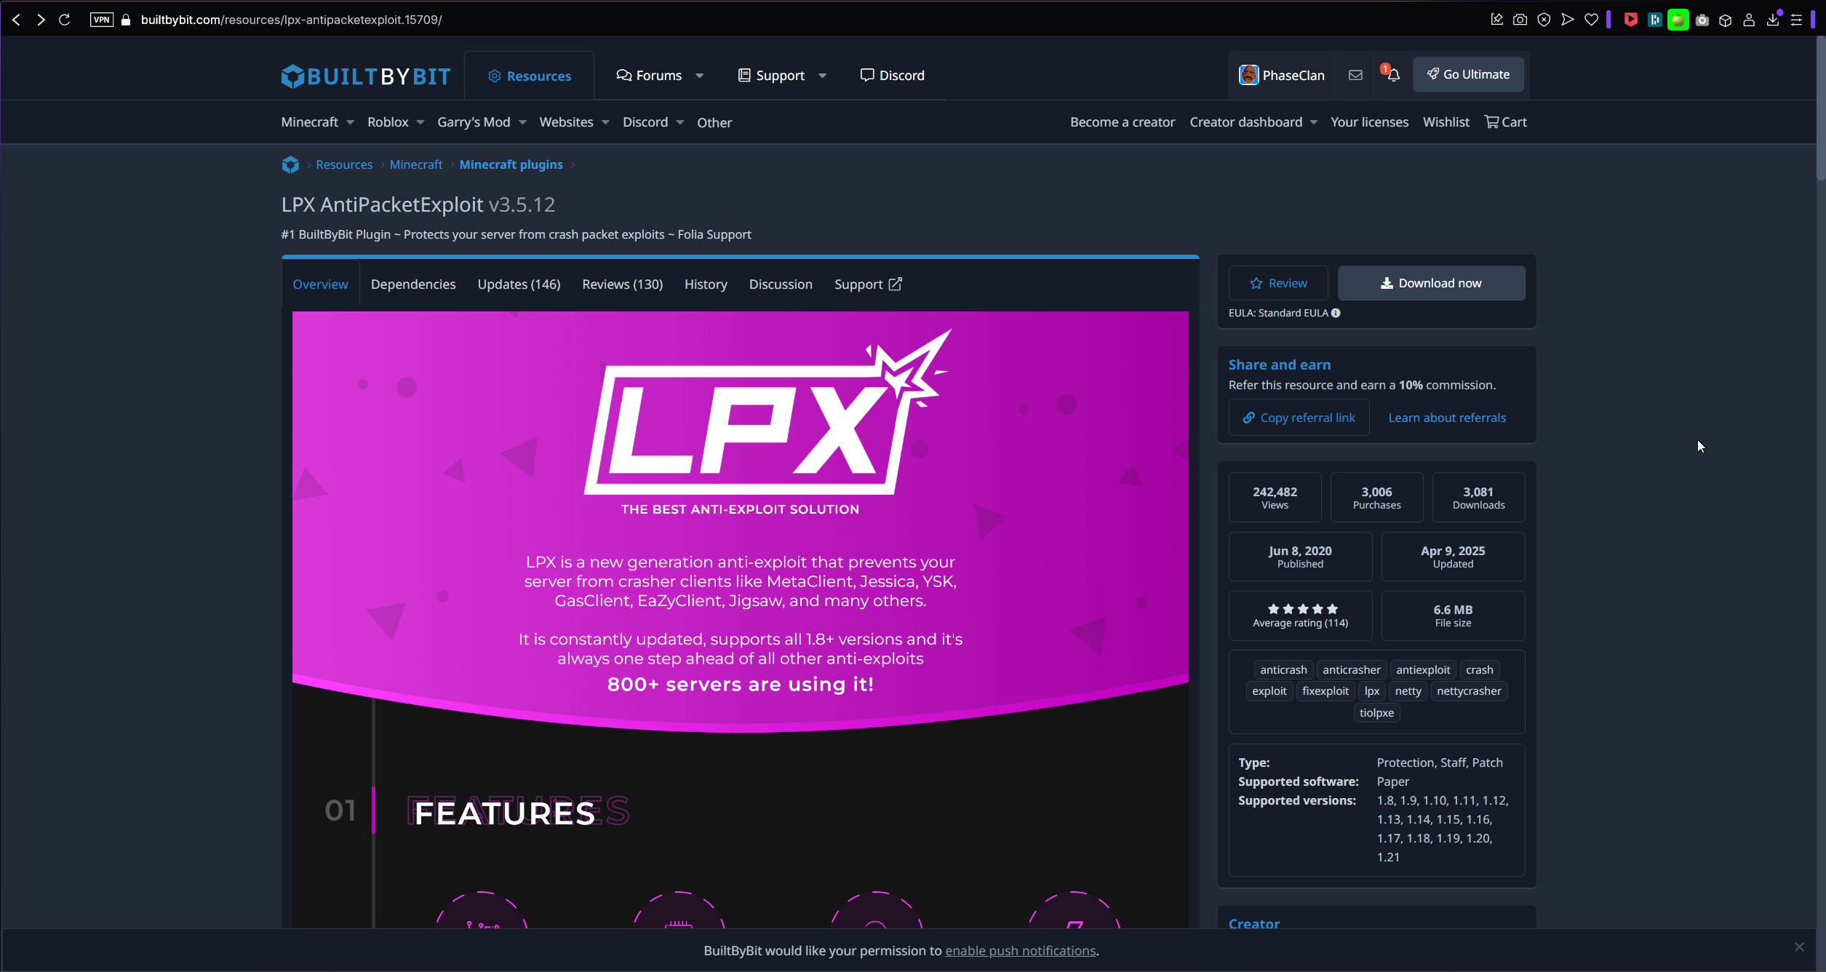This screenshot has width=1826, height=972.
Task: Click the browser VPN badge
Action: (x=101, y=20)
